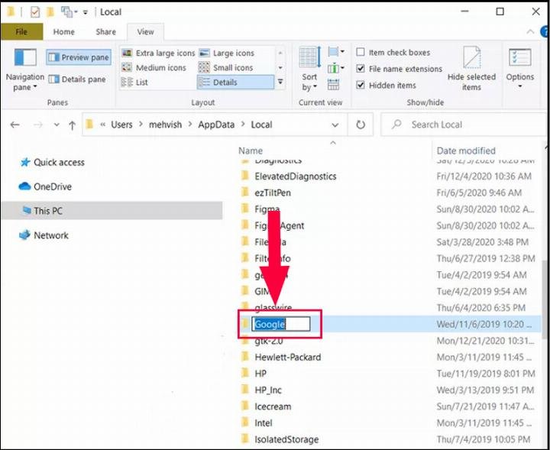Open the File tab

[x=21, y=32]
